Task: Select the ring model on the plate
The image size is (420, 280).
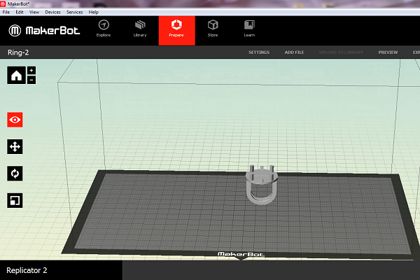Action: pyautogui.click(x=261, y=185)
